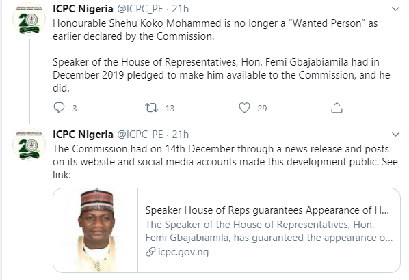Like the tweet with 29 likes
409x280 pixels.
(x=244, y=108)
